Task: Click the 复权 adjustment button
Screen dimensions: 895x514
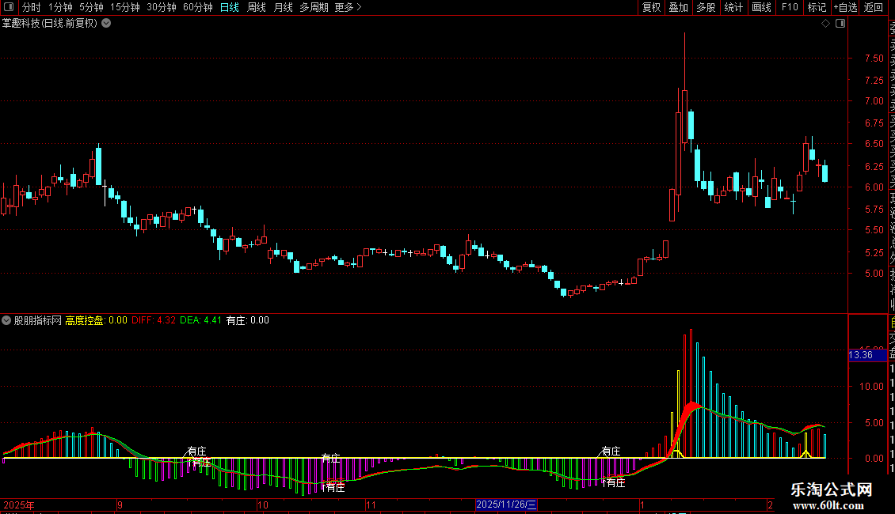Action: [x=651, y=7]
